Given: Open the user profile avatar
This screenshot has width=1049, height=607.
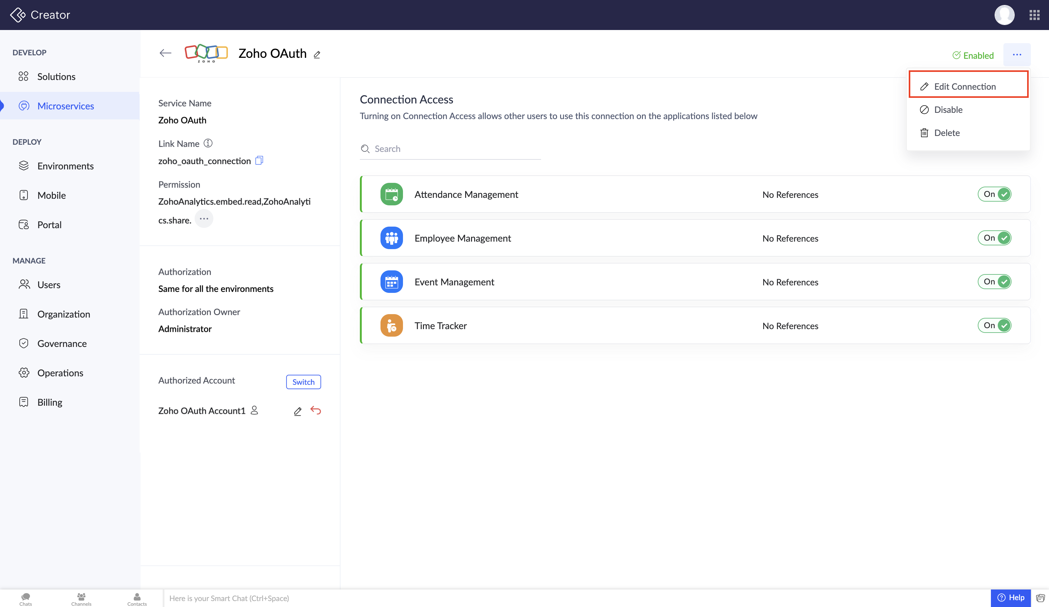Looking at the screenshot, I should coord(1004,15).
